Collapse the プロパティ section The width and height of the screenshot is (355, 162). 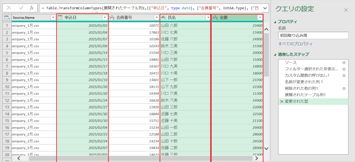275,22
